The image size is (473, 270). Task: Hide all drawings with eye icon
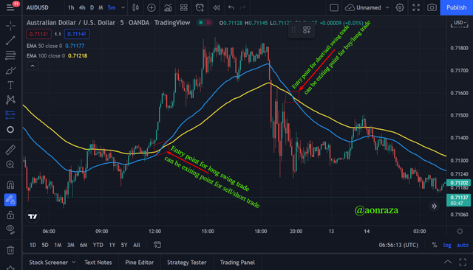[x=10, y=229]
